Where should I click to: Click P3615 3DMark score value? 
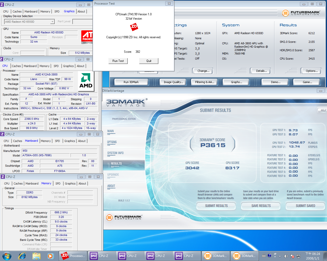[x=213, y=145]
